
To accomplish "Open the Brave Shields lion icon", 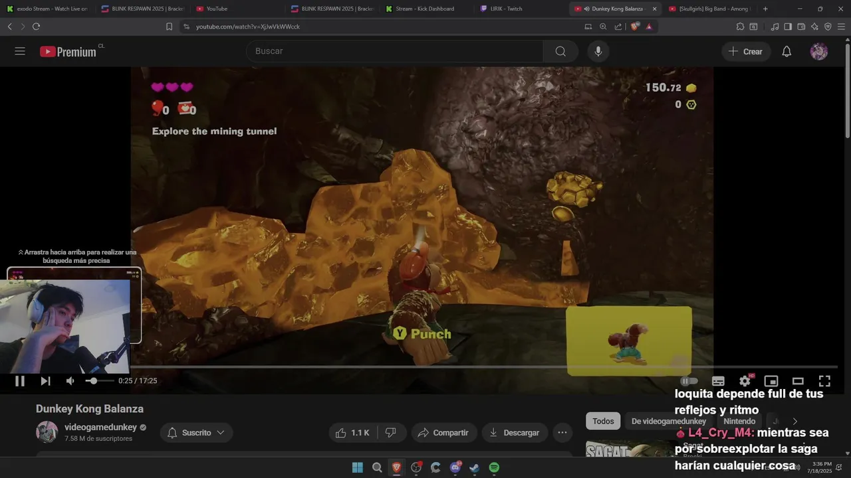I will [635, 27].
